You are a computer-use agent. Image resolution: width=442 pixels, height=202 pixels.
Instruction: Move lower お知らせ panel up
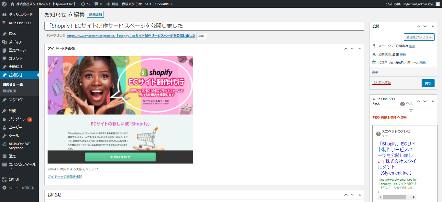click(346, 195)
